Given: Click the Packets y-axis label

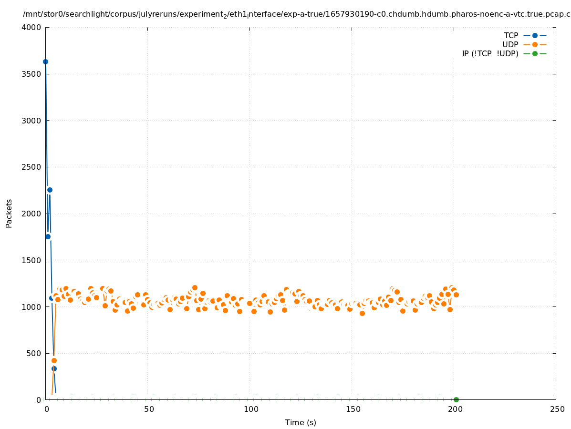Looking at the screenshot, I should tap(9, 213).
